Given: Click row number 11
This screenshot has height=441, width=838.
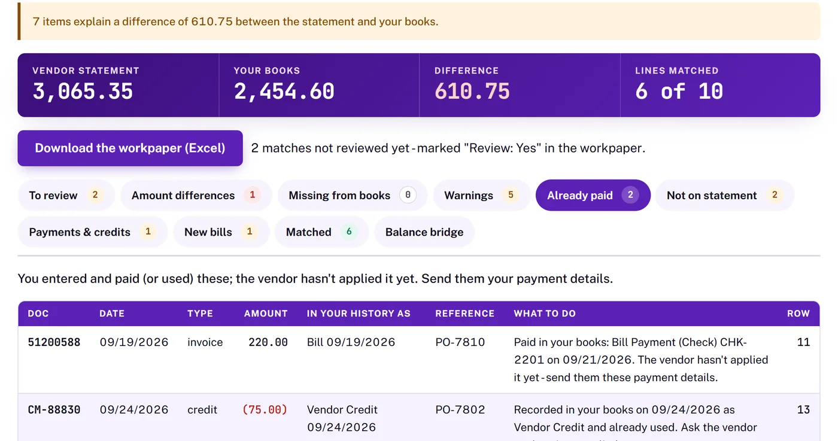Looking at the screenshot, I should 804,342.
